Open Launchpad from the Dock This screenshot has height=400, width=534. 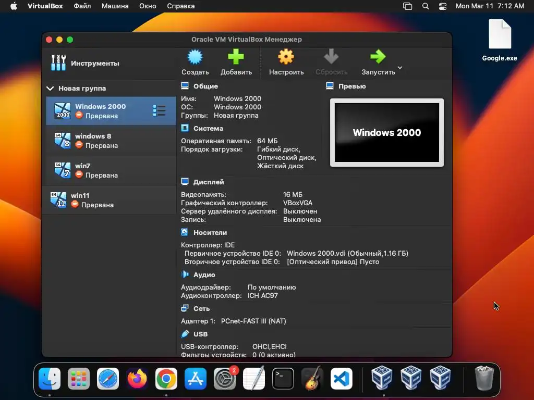79,378
